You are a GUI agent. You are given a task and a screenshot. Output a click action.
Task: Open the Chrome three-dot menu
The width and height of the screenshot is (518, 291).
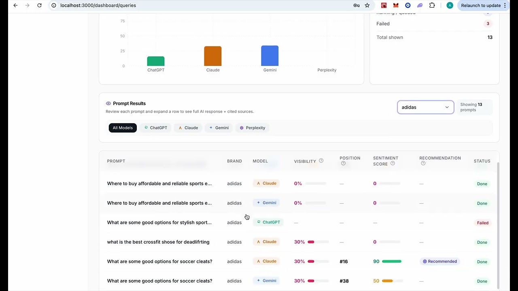pyautogui.click(x=505, y=5)
